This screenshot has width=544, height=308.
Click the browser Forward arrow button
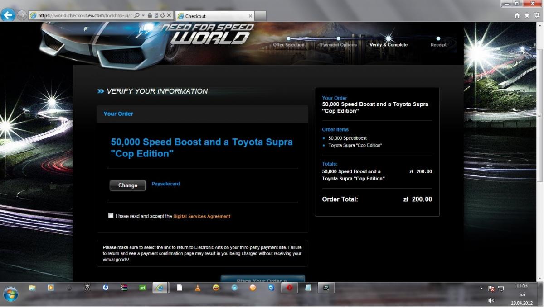pos(22,15)
